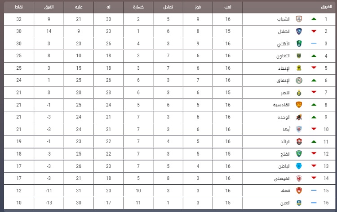Sort by the فوز wins header
337x212 pixels.
pyautogui.click(x=198, y=7)
